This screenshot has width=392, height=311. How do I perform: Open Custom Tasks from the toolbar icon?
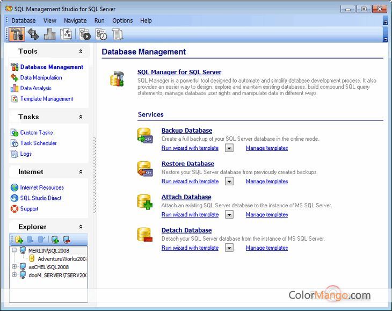point(84,34)
